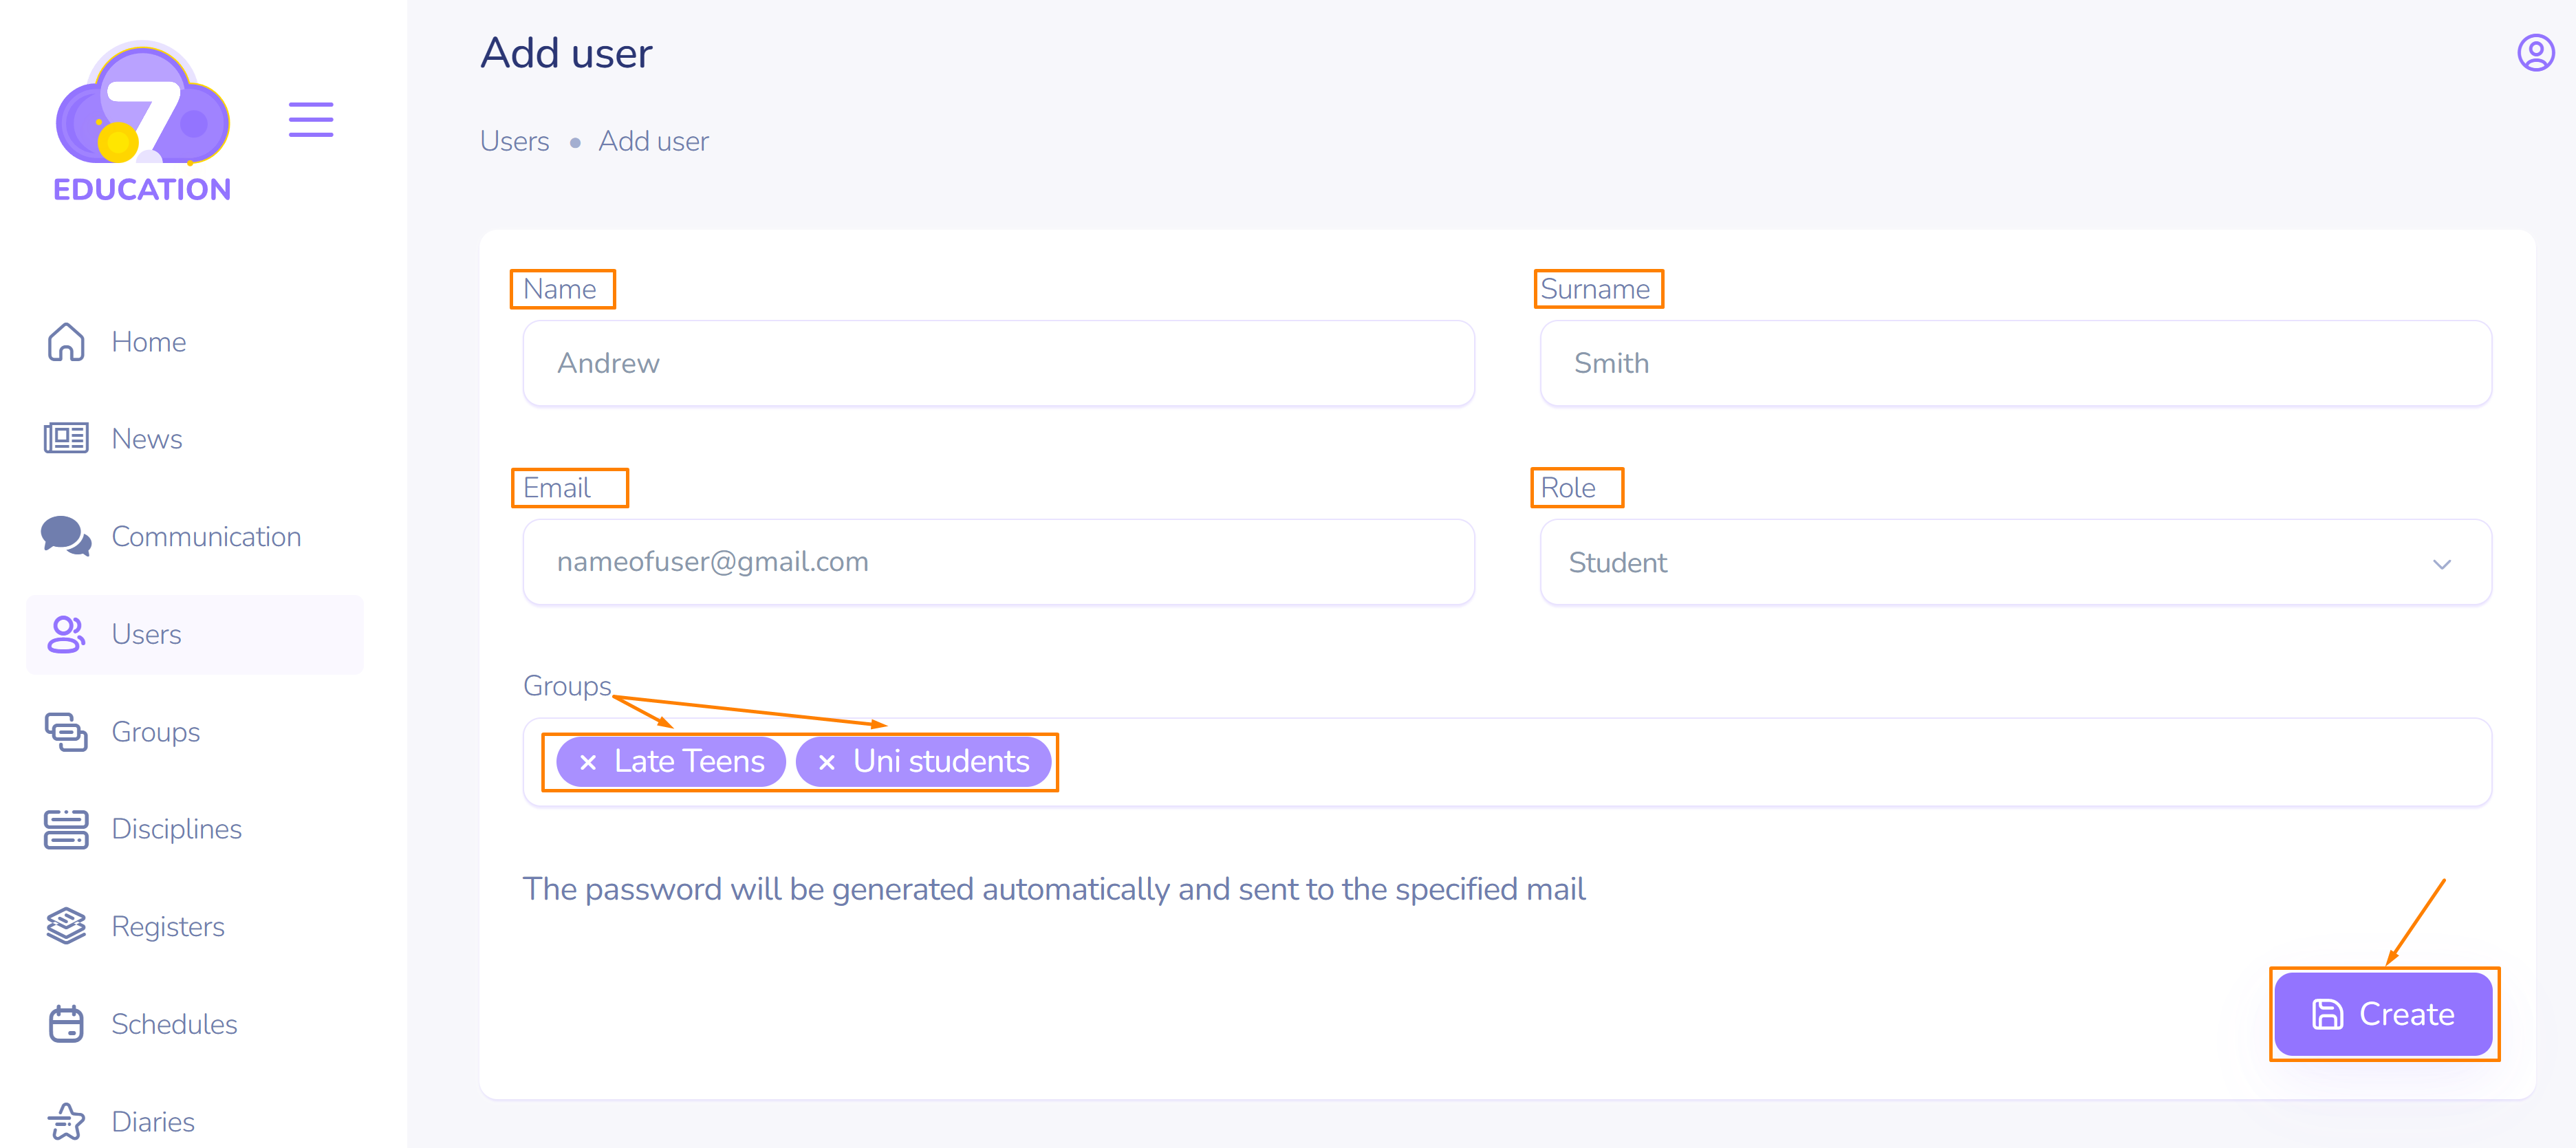The height and width of the screenshot is (1148, 2576).
Task: Open the user profile avatar icon
Action: [2535, 53]
